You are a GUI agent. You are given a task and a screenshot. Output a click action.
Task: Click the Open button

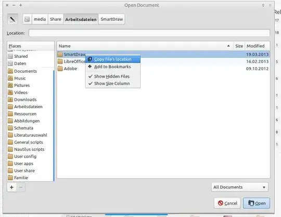pos(257,203)
